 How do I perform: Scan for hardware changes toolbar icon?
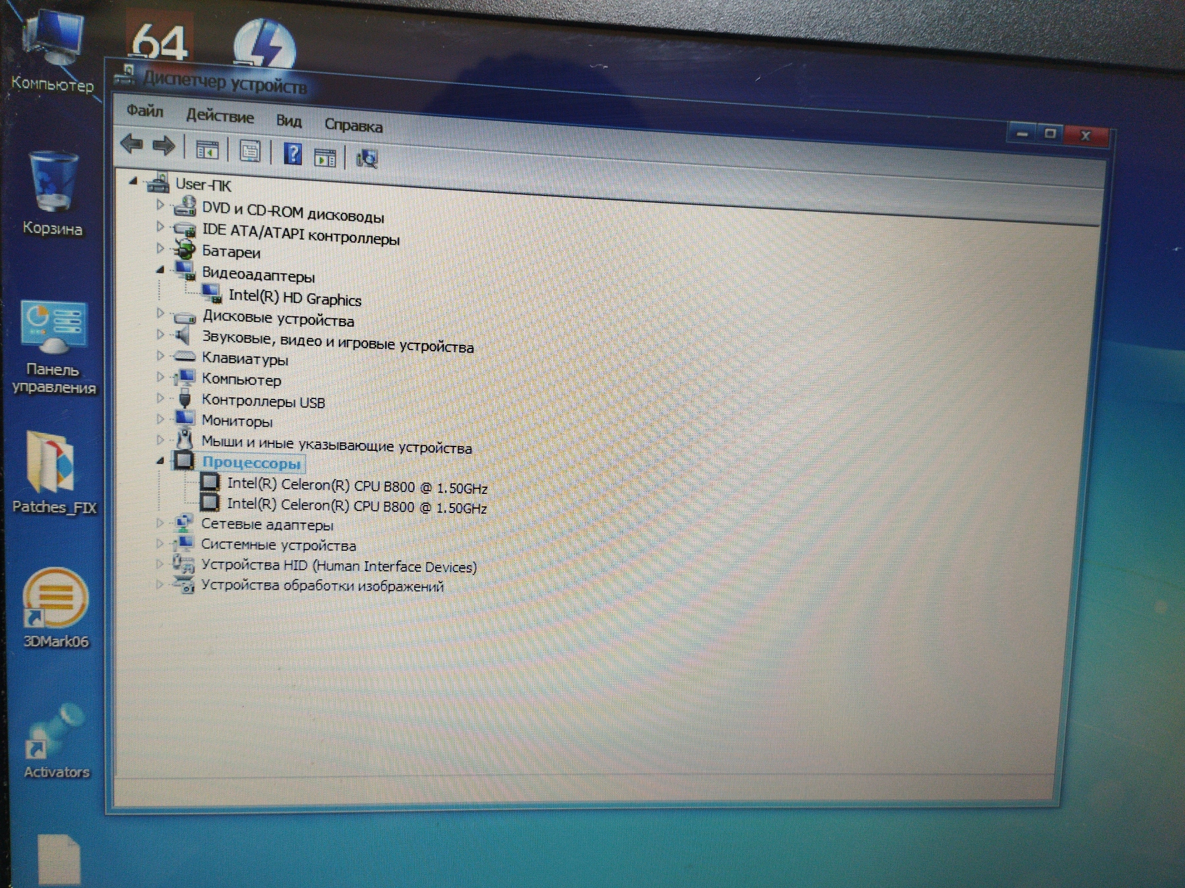(x=367, y=158)
